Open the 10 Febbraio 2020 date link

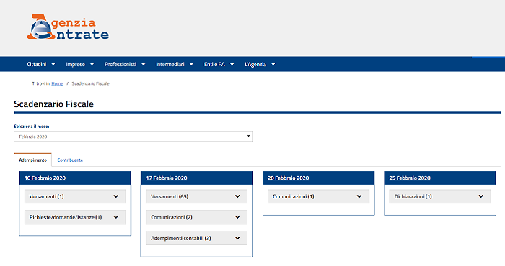[x=45, y=178]
